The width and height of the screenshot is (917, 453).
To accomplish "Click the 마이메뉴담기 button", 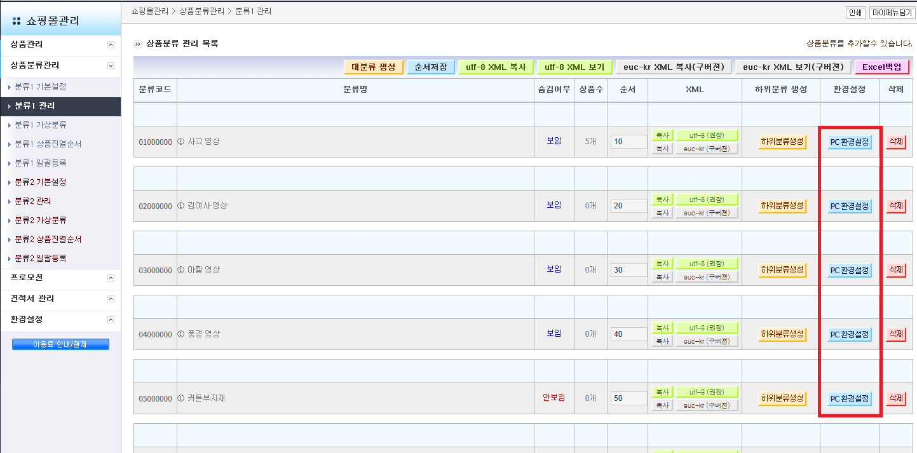I will click(892, 13).
